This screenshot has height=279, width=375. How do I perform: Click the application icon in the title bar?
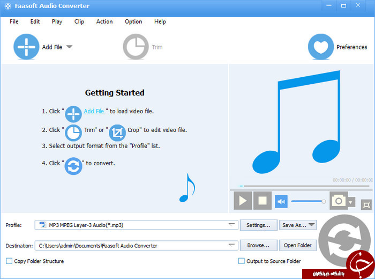coord(7,6)
